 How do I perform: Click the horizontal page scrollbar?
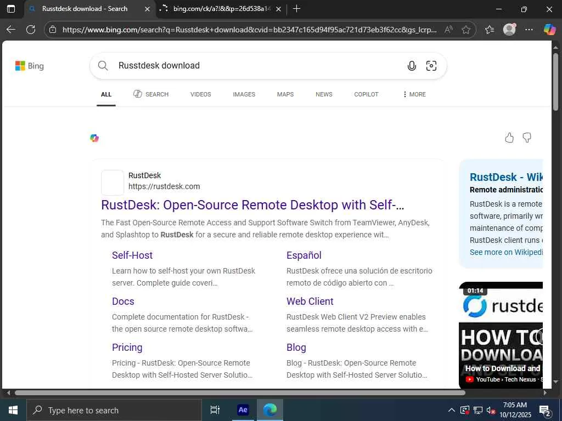point(240,392)
